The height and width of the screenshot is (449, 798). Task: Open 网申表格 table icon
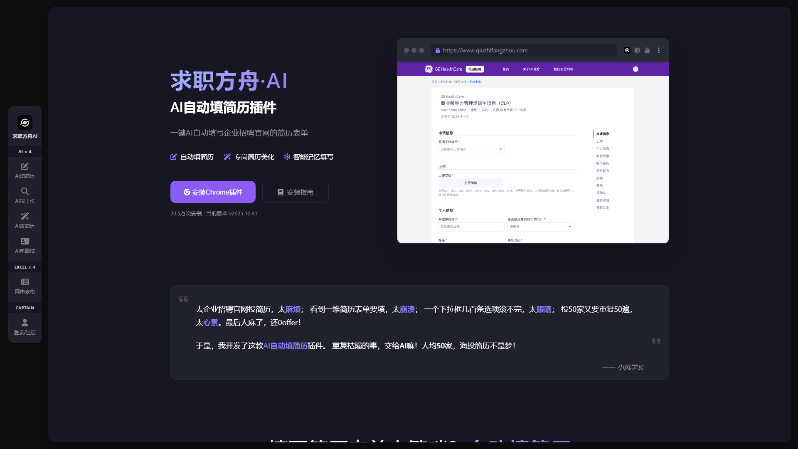(25, 282)
